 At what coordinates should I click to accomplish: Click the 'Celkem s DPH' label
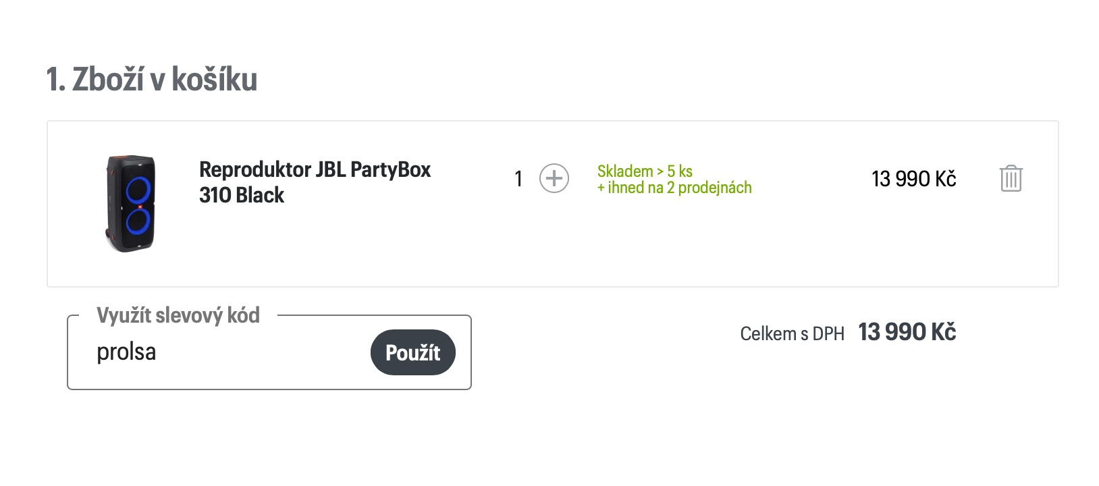[792, 334]
